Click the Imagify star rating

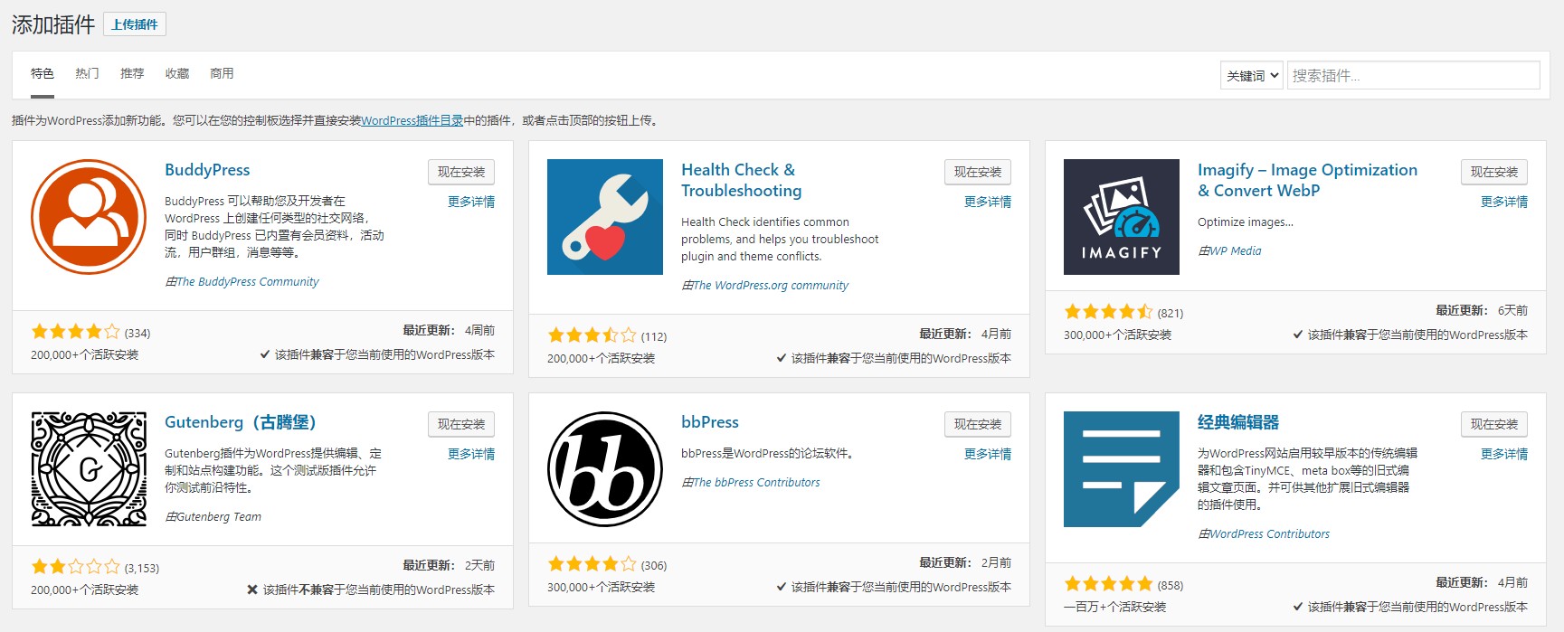coord(1108,312)
